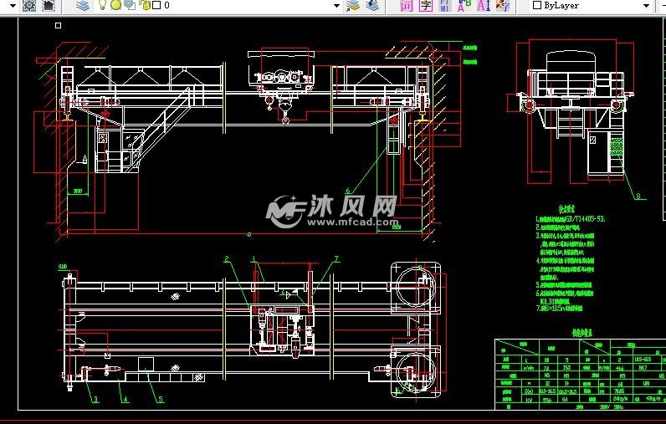Image resolution: width=666 pixels, height=424 pixels.
Task: Click the A-B text replace icon
Action: [464, 6]
